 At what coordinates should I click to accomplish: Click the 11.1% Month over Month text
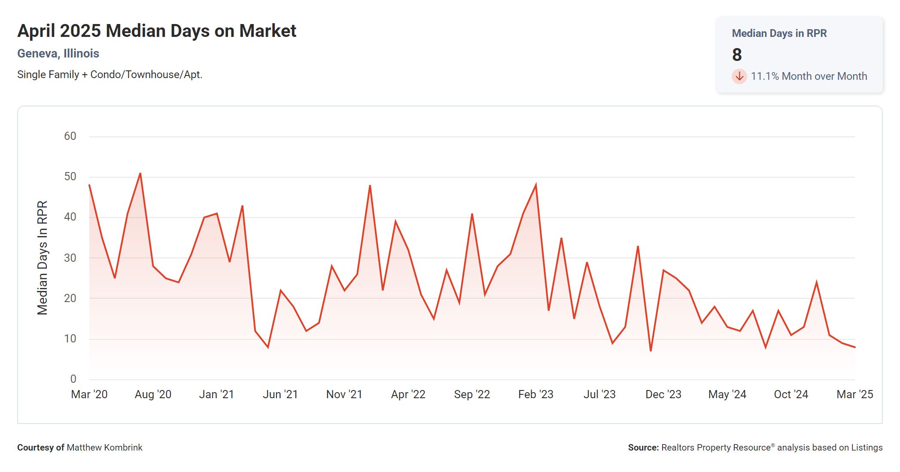point(809,76)
